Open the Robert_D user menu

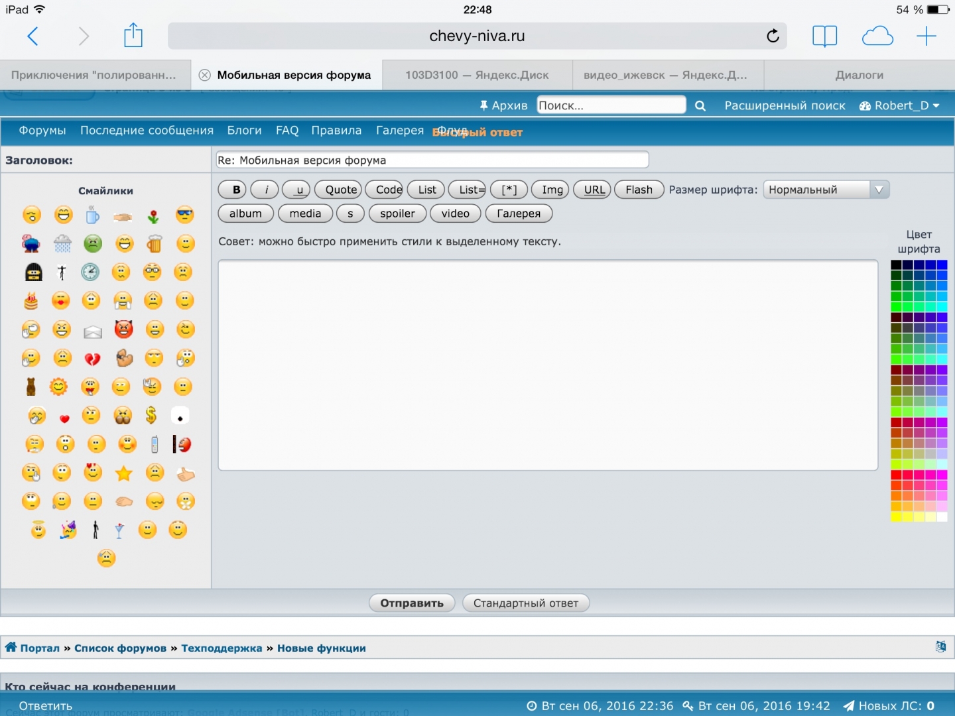pos(899,106)
